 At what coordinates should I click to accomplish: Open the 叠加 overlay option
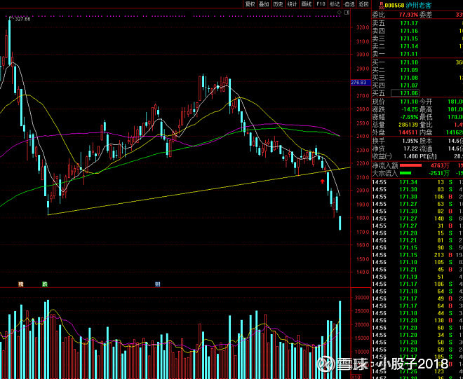(264, 4)
